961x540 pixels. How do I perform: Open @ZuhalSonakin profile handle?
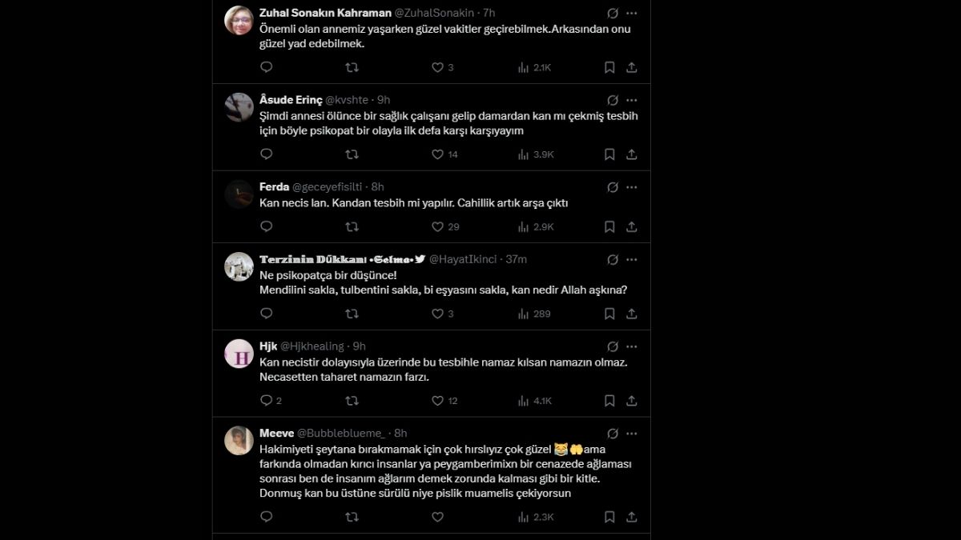[435, 13]
